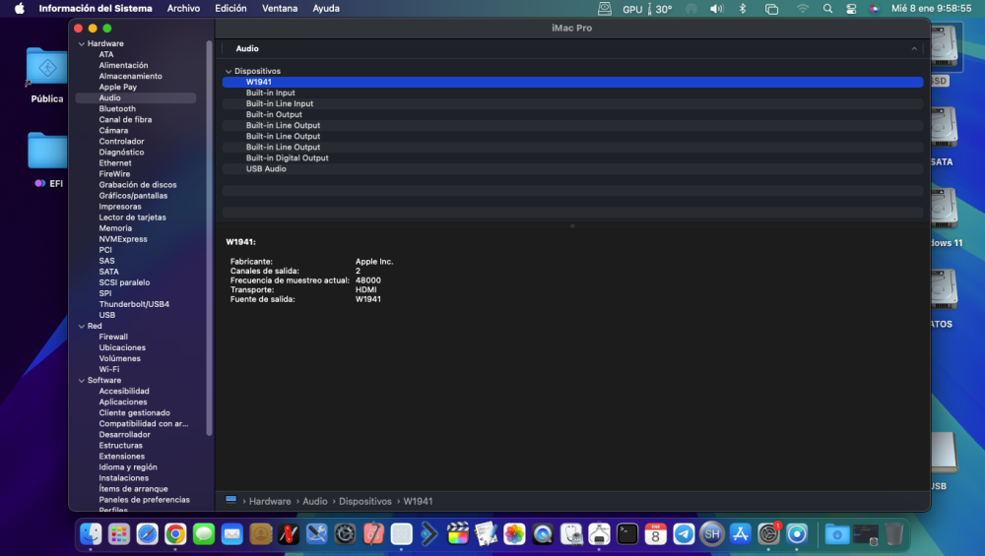The image size is (985, 556).
Task: Open TextEdit from the Dock
Action: pyautogui.click(x=486, y=534)
